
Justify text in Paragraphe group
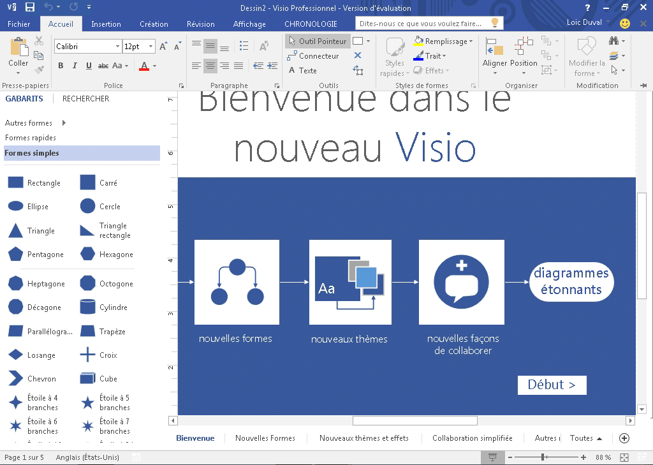pyautogui.click(x=238, y=66)
